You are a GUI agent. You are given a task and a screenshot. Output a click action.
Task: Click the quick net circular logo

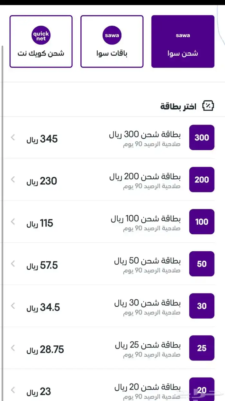(41, 35)
